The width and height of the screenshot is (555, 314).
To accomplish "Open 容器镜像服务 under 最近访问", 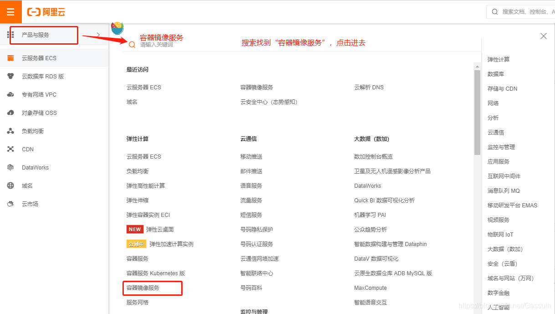I will [x=257, y=88].
